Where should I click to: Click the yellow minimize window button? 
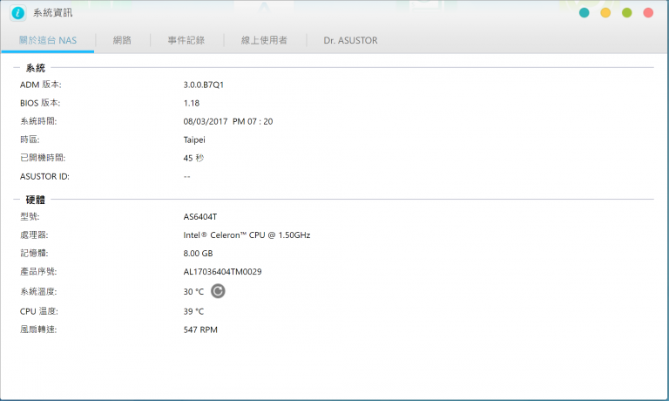point(605,13)
